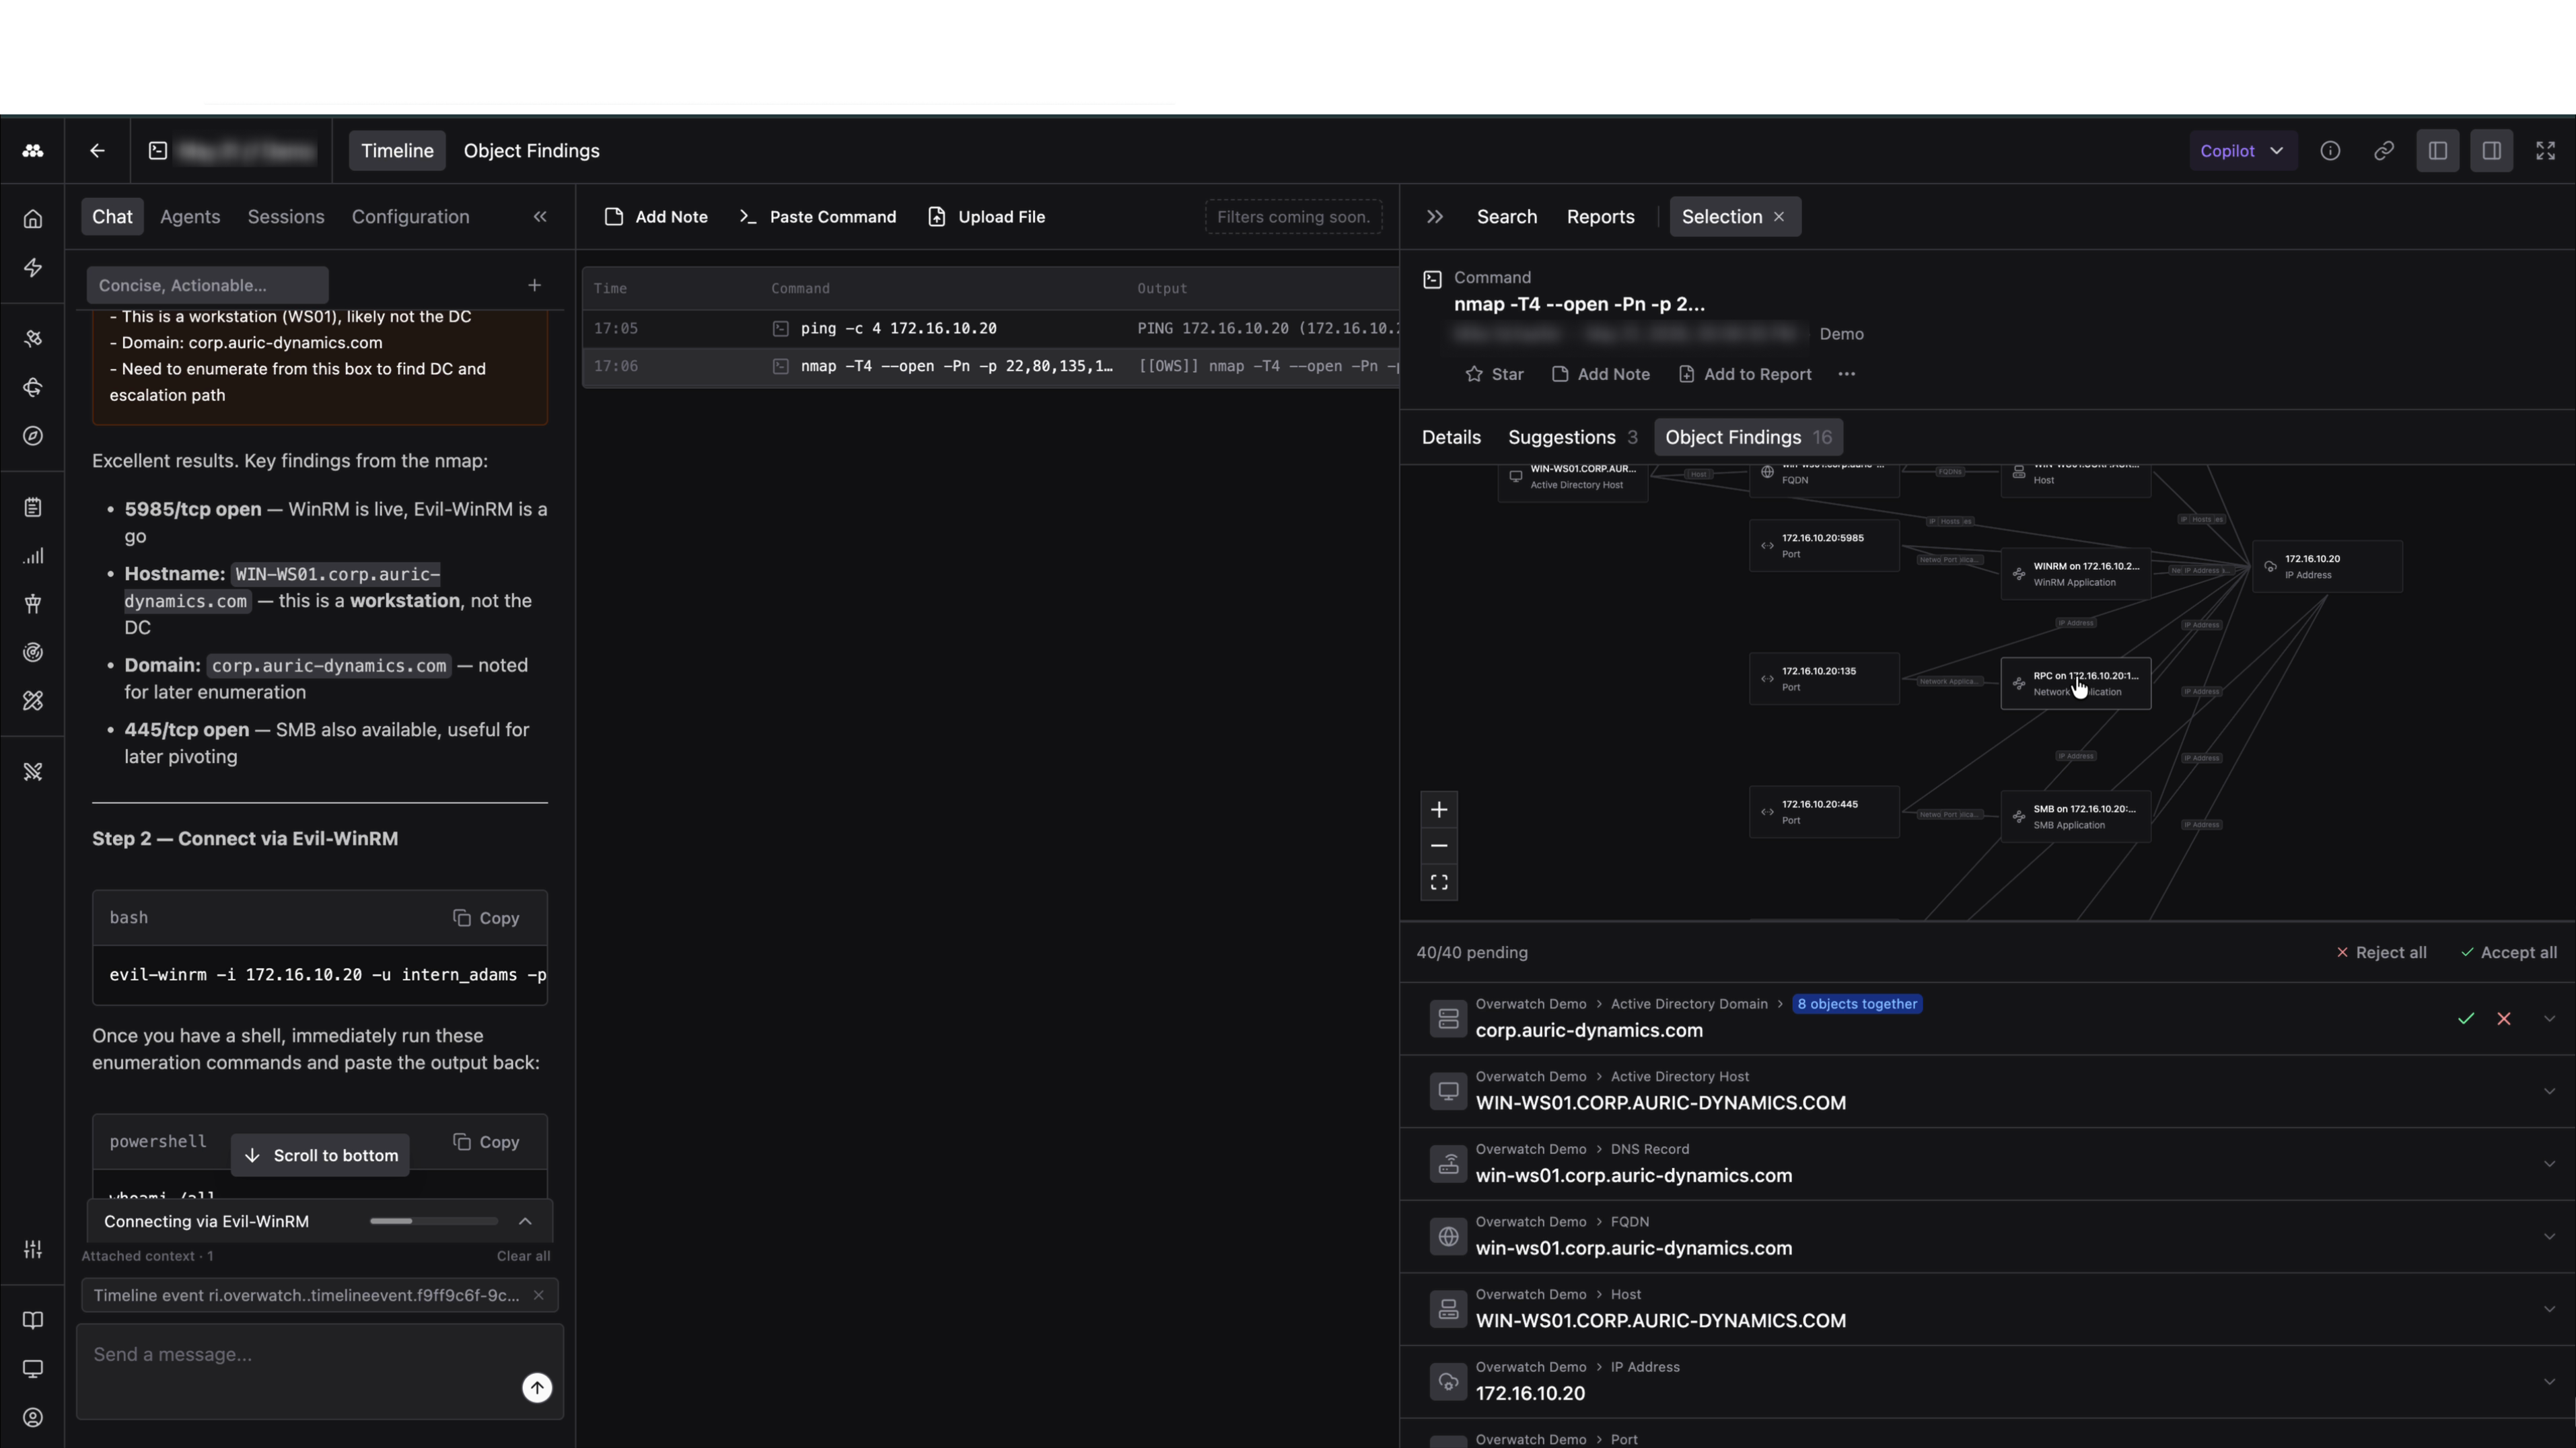
Task: Zoom out of the findings graph
Action: [x=1439, y=846]
